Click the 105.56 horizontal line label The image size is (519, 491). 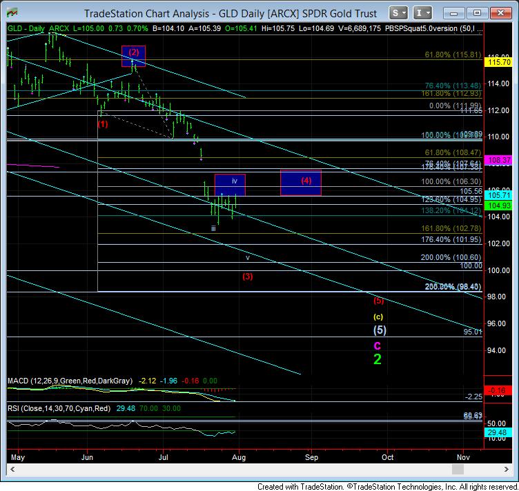click(471, 191)
